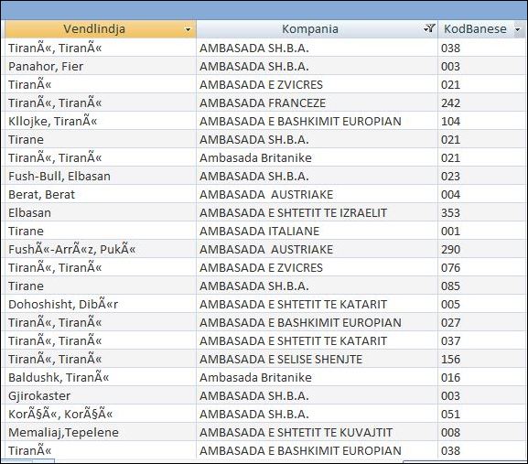The height and width of the screenshot is (464, 528).
Task: Select KodBanese value 005
Action: (x=480, y=305)
